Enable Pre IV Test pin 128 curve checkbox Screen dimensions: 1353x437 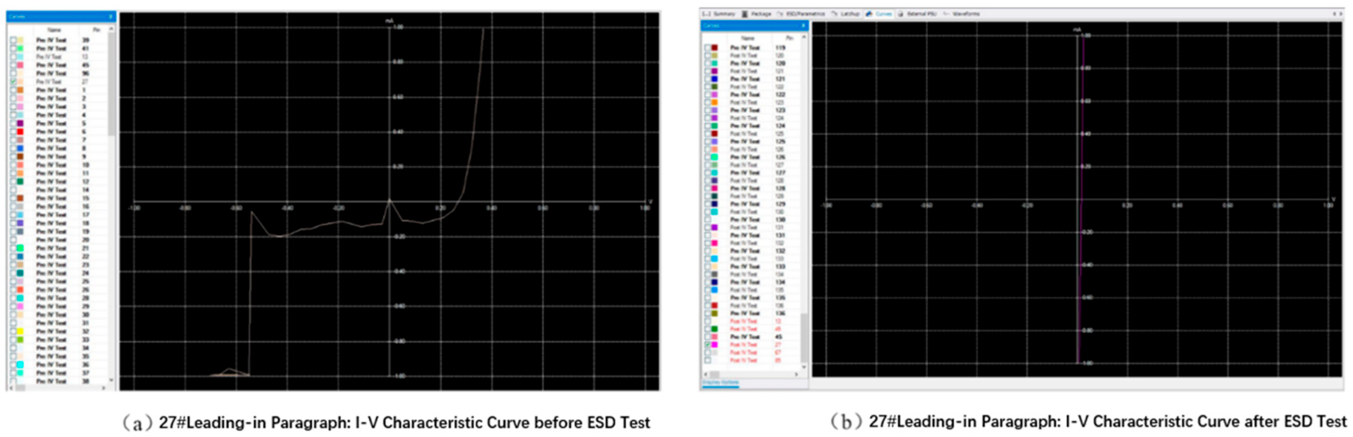708,188
